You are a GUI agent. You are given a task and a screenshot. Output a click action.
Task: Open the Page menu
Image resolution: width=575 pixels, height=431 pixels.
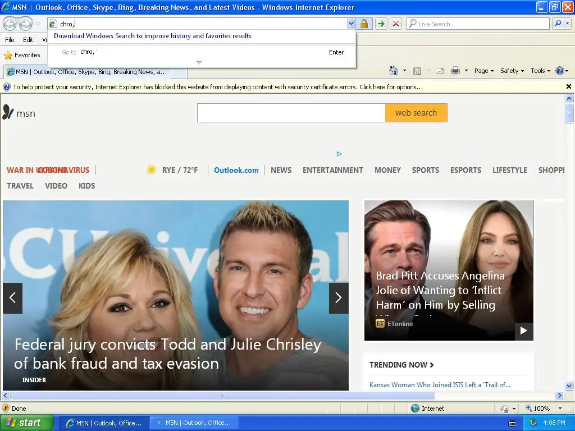483,71
